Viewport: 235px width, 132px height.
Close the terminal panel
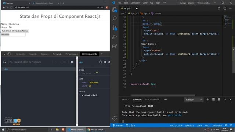230,99
